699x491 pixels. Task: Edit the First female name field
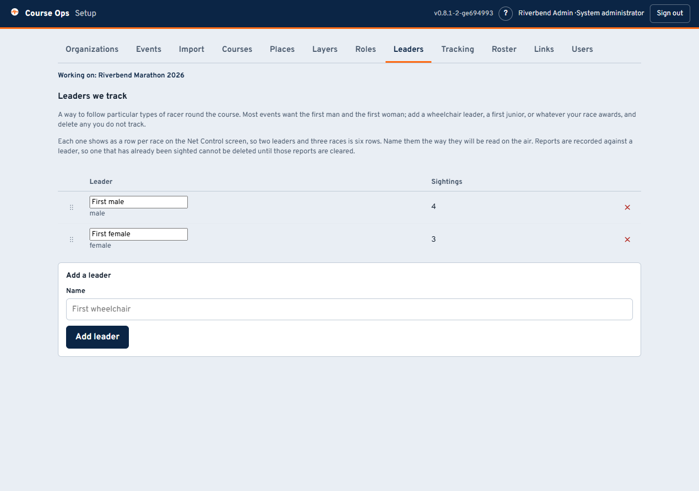tap(139, 234)
